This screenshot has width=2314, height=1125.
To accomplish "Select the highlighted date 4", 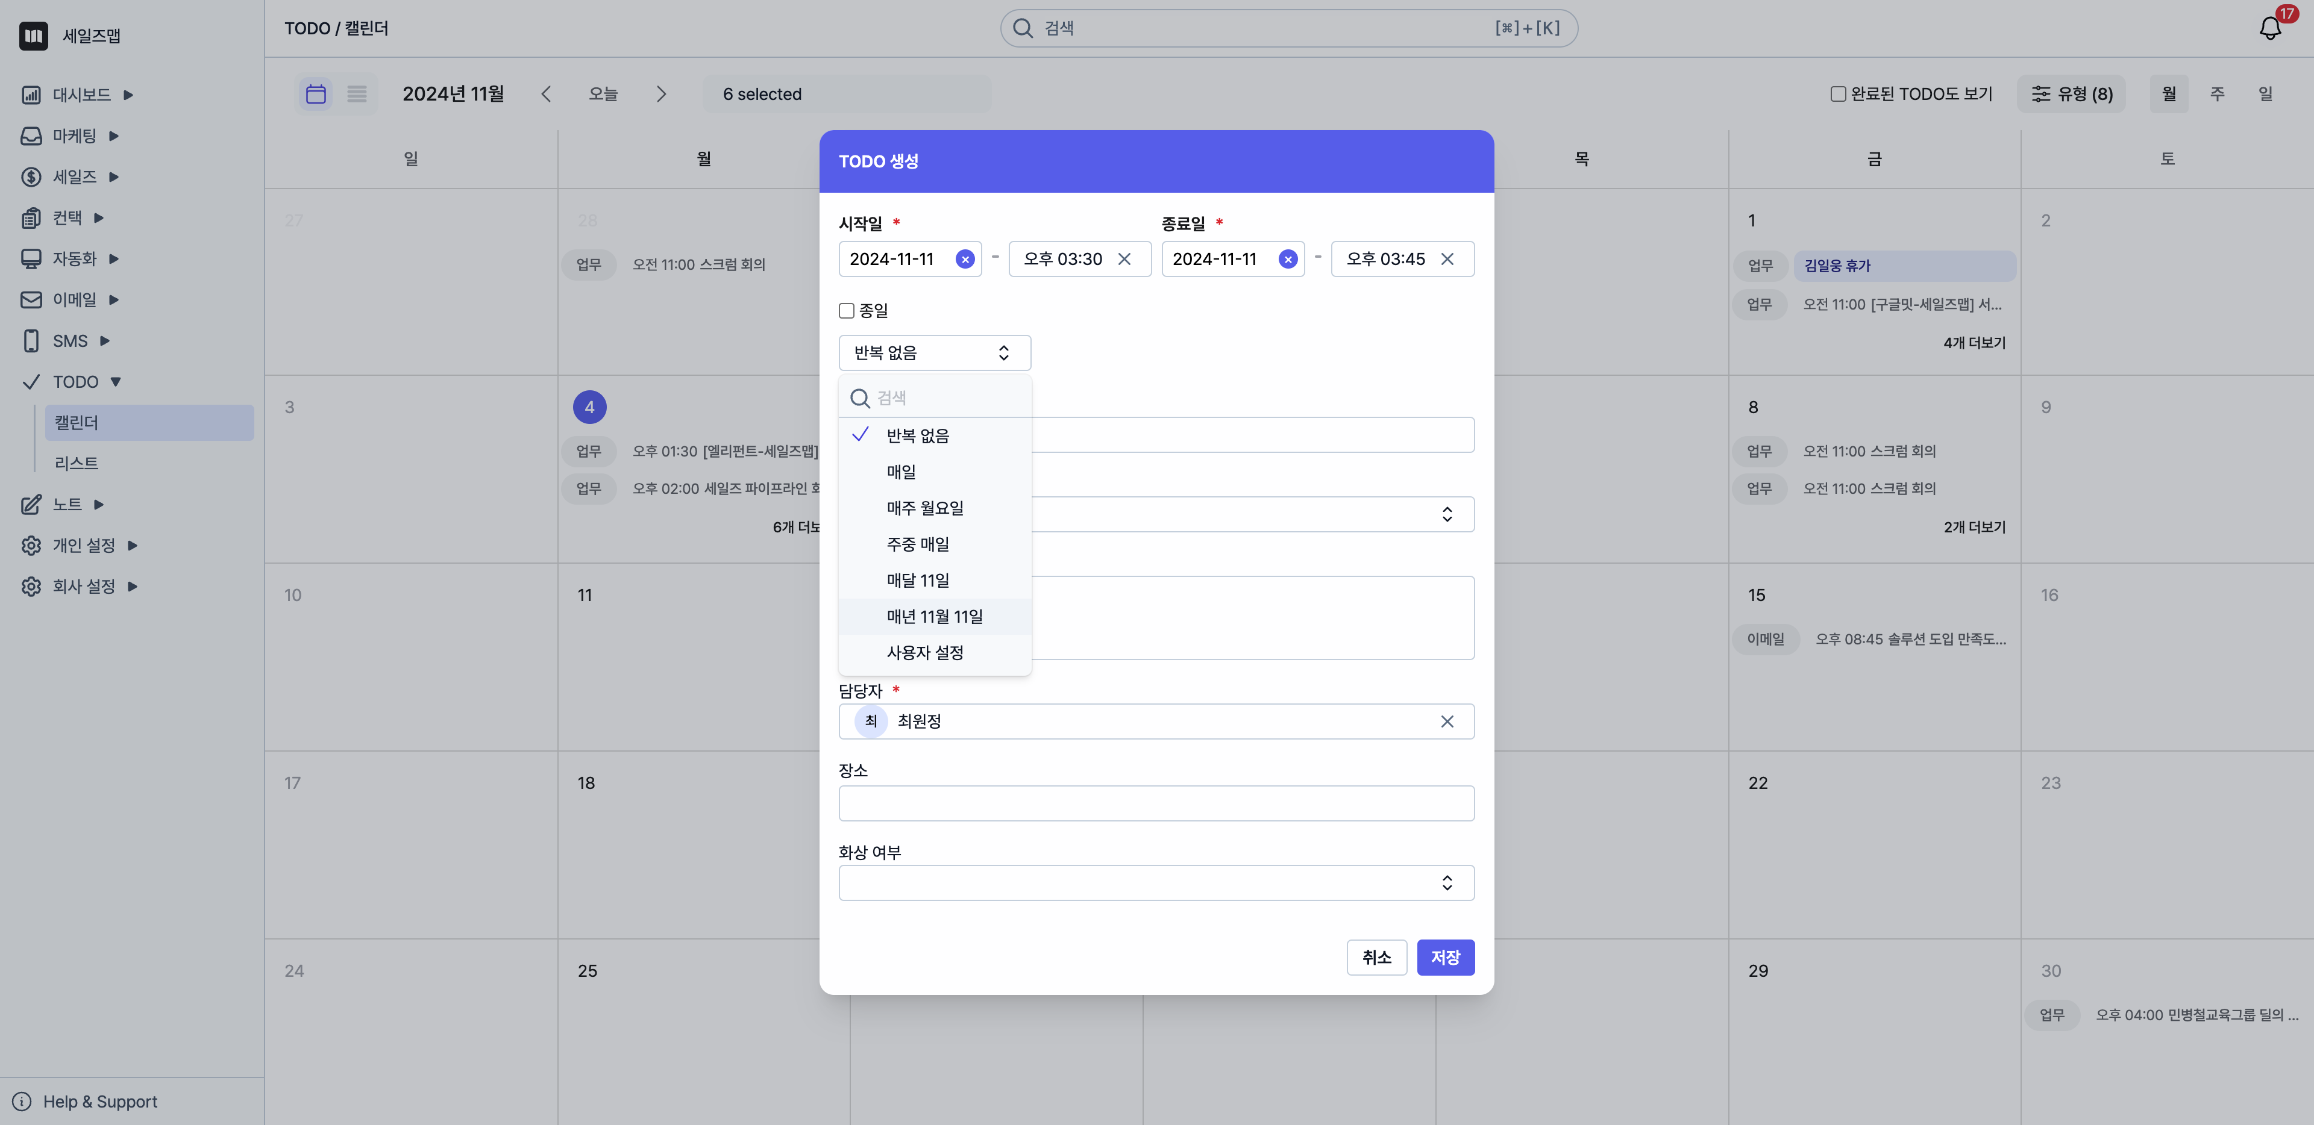I will tap(589, 407).
